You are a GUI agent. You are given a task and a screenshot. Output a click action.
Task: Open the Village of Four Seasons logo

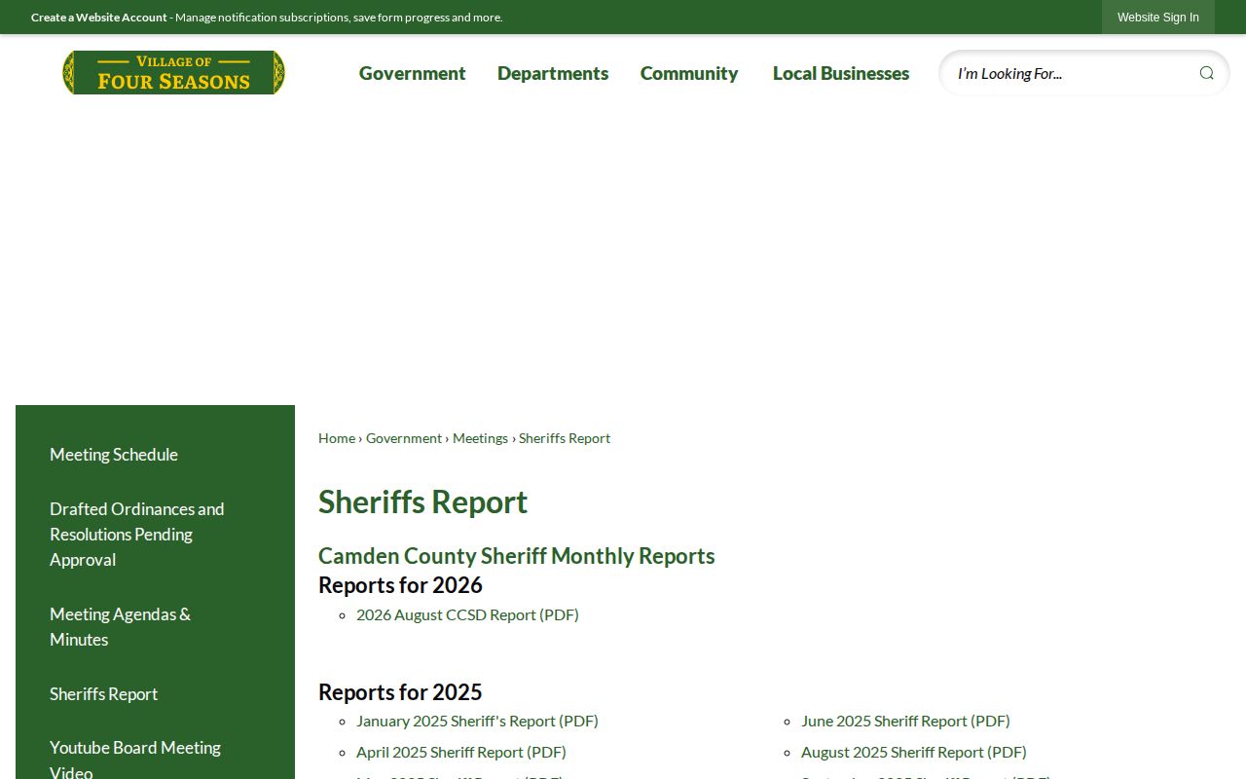173,73
